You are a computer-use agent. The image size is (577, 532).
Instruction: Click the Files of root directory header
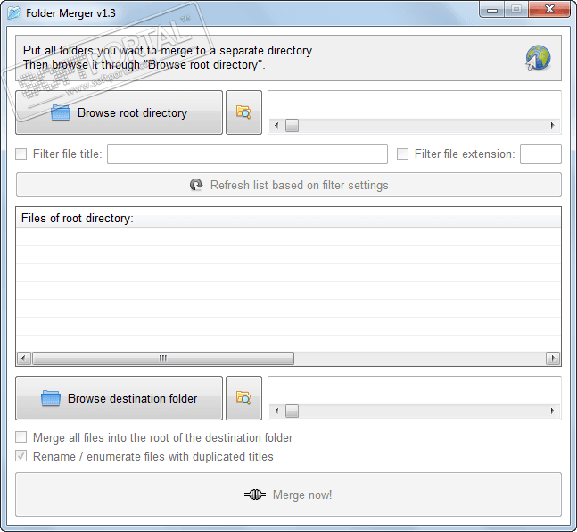(x=289, y=218)
